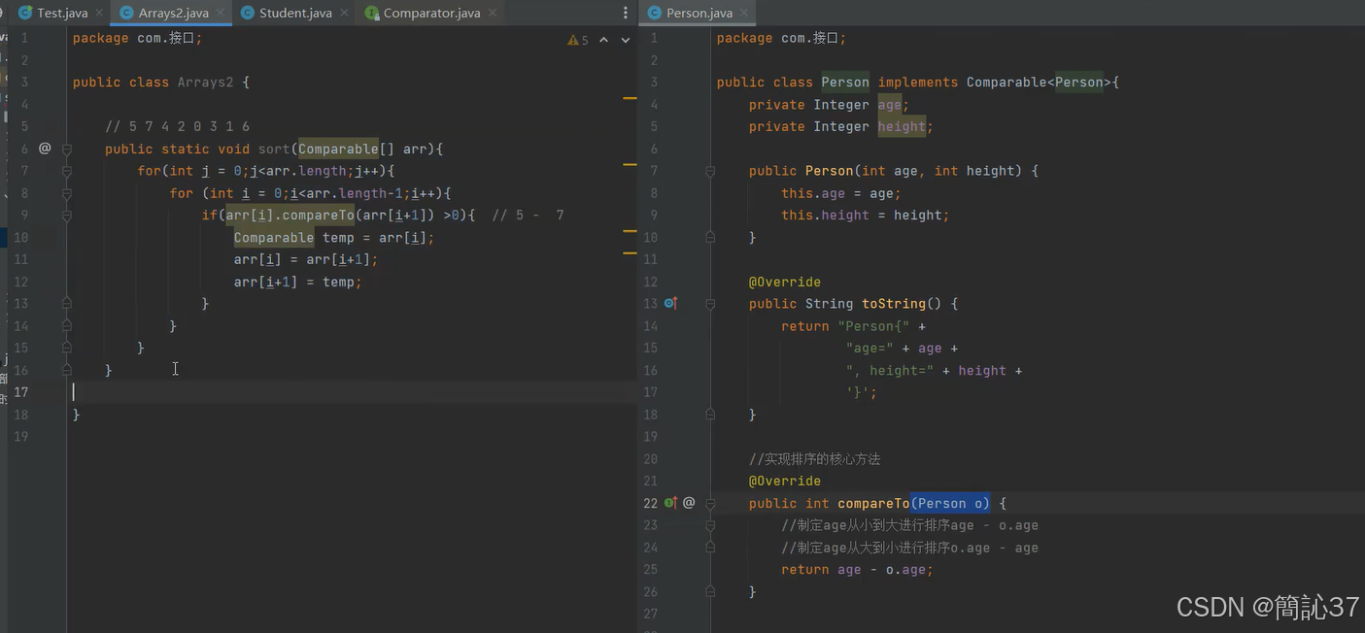
Task: Close the Person.java tab
Action: 743,14
